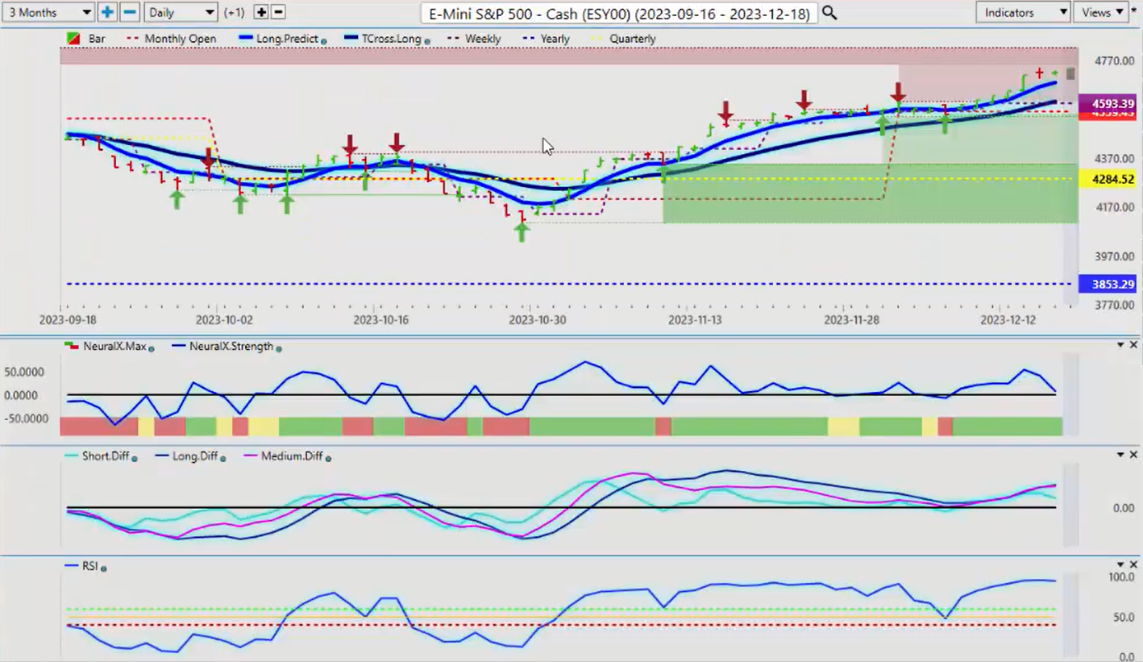The width and height of the screenshot is (1143, 662).
Task: Click the Short.Diff settings dot
Action: click(x=135, y=458)
